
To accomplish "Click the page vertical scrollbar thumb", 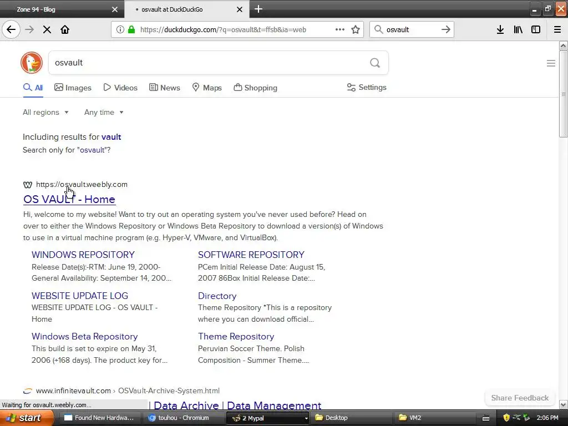I will point(563,94).
